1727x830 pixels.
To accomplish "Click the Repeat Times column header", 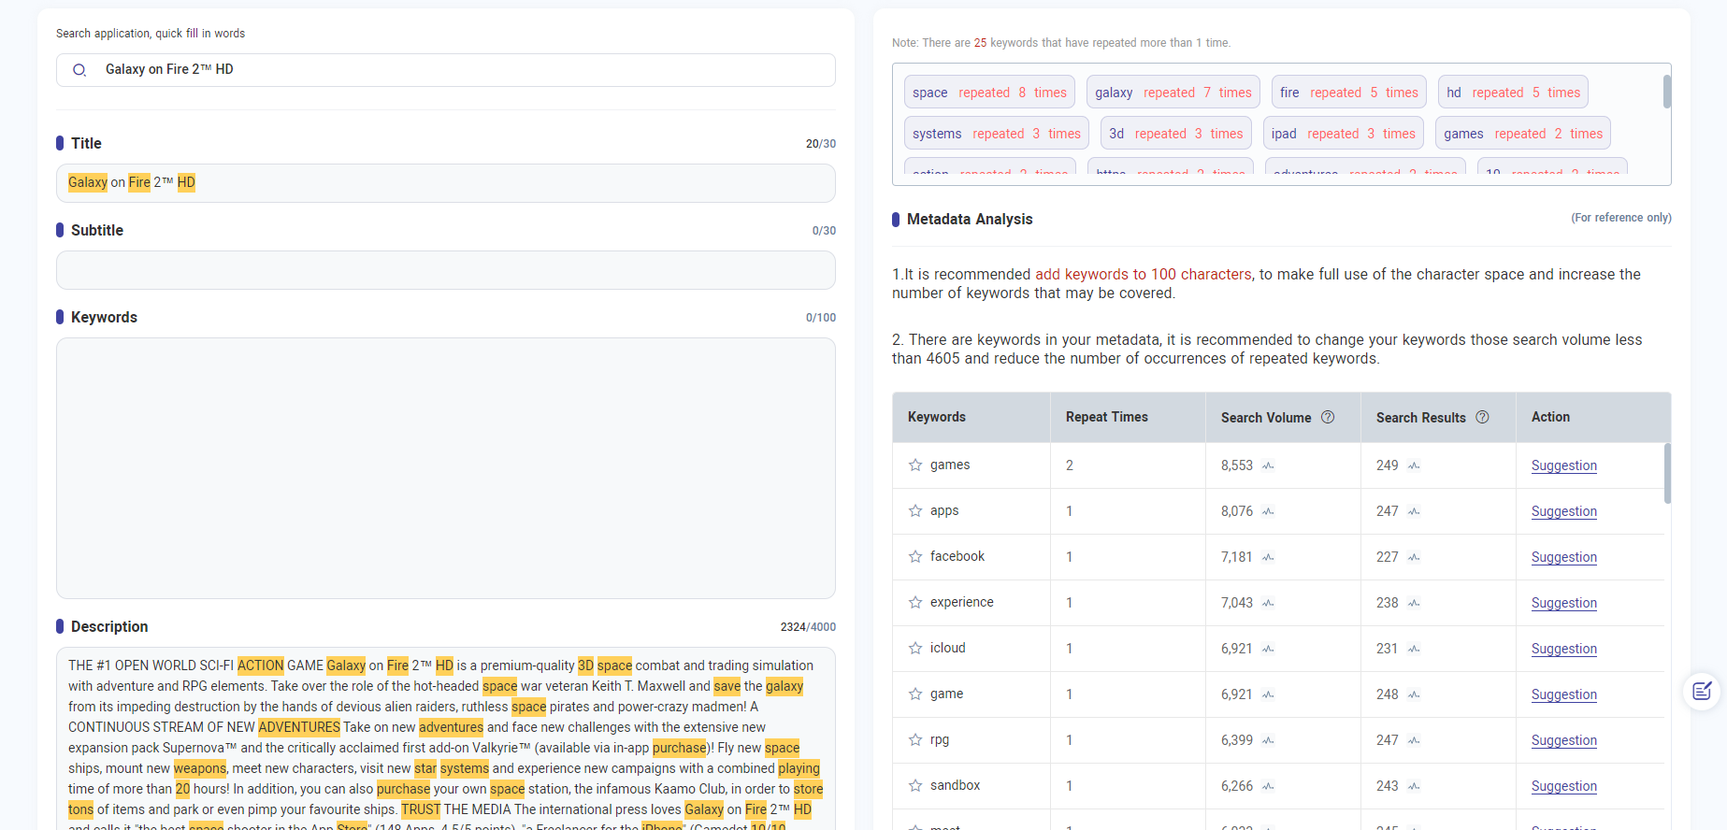I will click(1128, 418).
